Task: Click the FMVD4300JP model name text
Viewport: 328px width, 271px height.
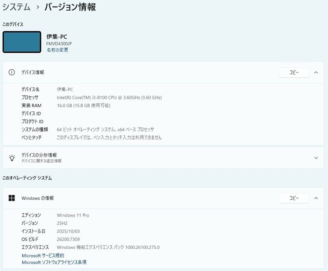Action: tap(59, 43)
